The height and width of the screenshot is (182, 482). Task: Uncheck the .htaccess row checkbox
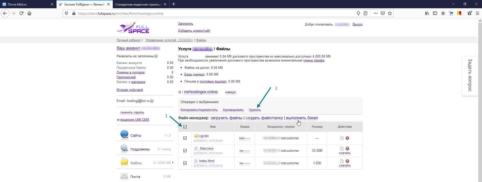185,150
